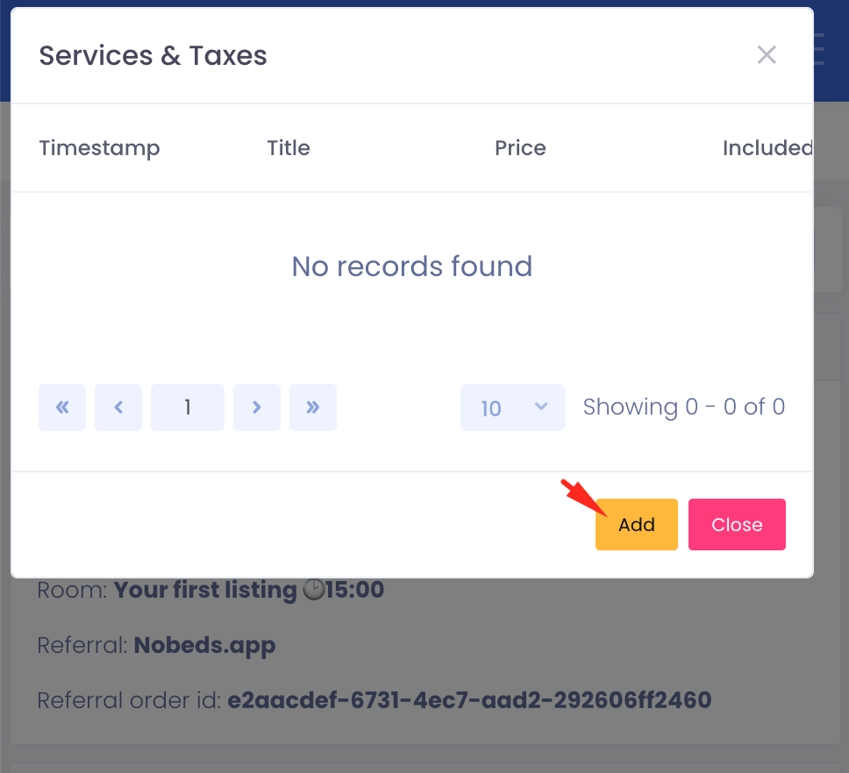849x773 pixels.
Task: Sort records by the Timestamp column
Action: tap(99, 147)
